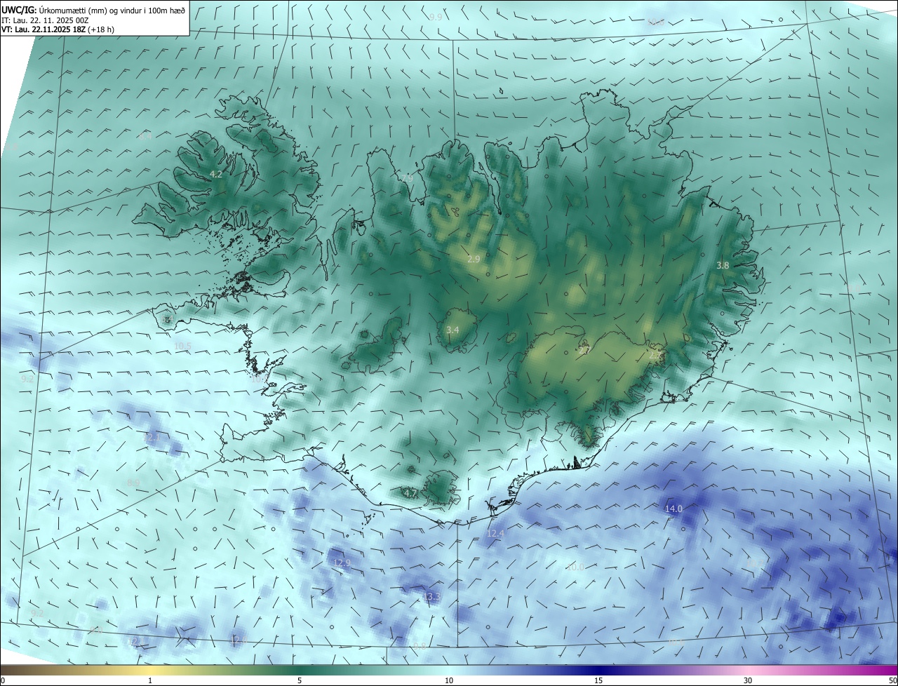Click the 4.7 value near the south coast

coord(410,494)
